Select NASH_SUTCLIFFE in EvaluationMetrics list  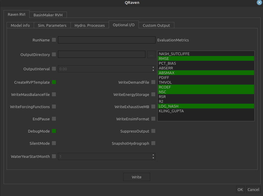[x=206, y=54]
